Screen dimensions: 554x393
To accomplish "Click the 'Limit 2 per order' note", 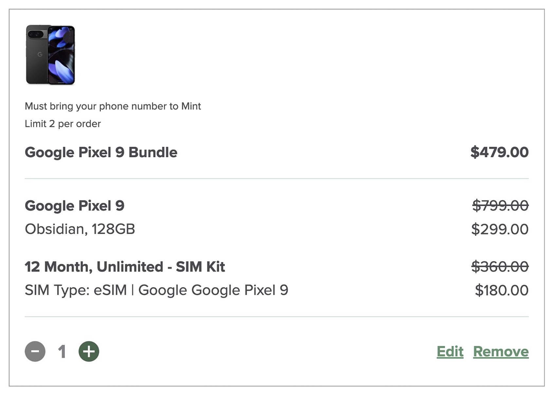I will (63, 124).
